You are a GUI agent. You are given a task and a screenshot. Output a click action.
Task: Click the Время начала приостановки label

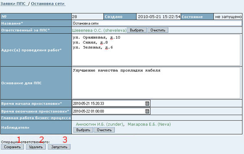click(32, 103)
